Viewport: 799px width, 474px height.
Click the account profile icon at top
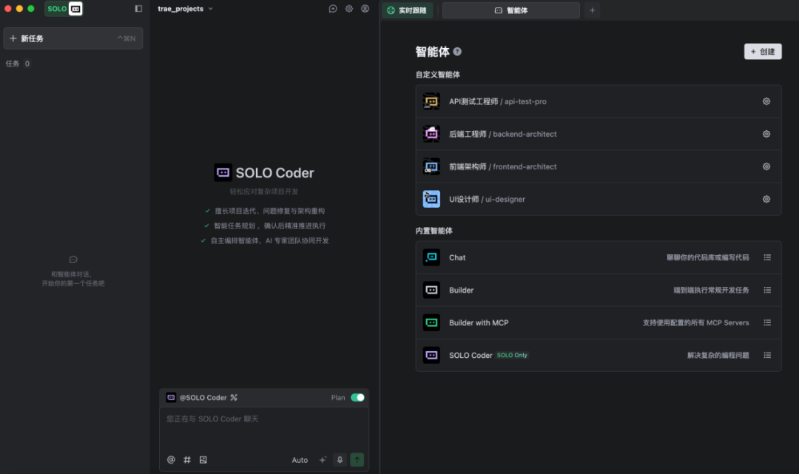click(x=365, y=8)
